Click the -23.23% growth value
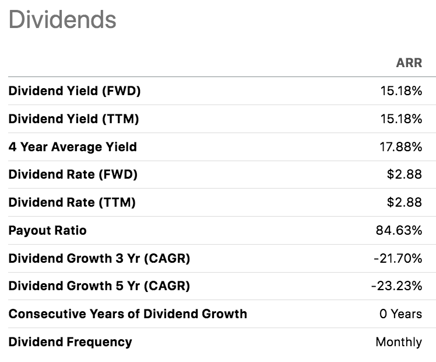The height and width of the screenshot is (362, 436). pyautogui.click(x=396, y=286)
